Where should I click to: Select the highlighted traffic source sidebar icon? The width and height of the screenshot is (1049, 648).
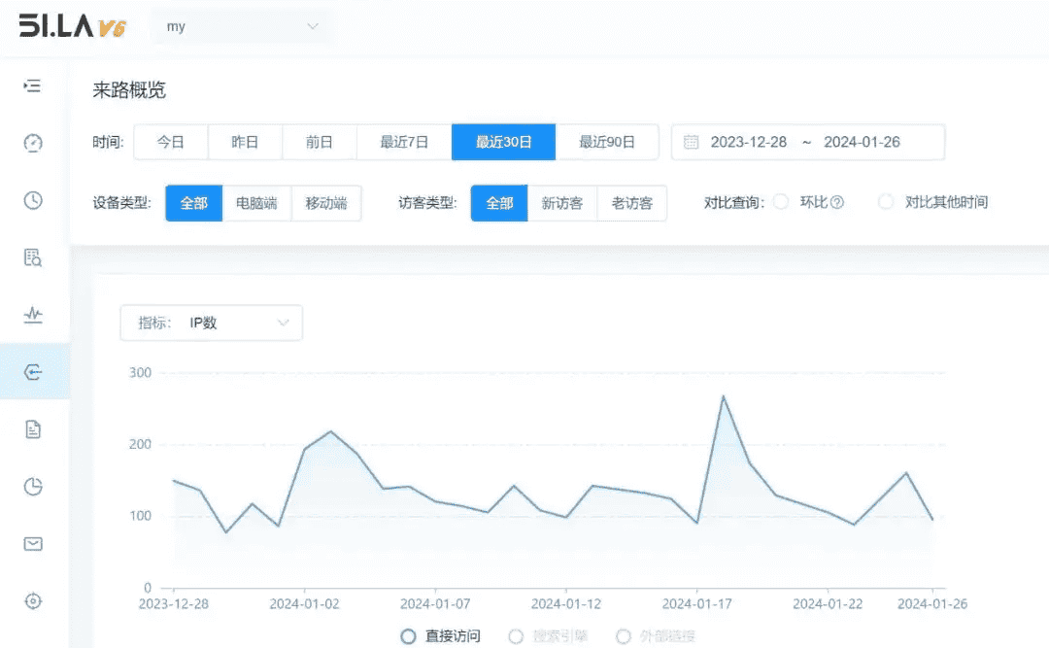pos(32,371)
